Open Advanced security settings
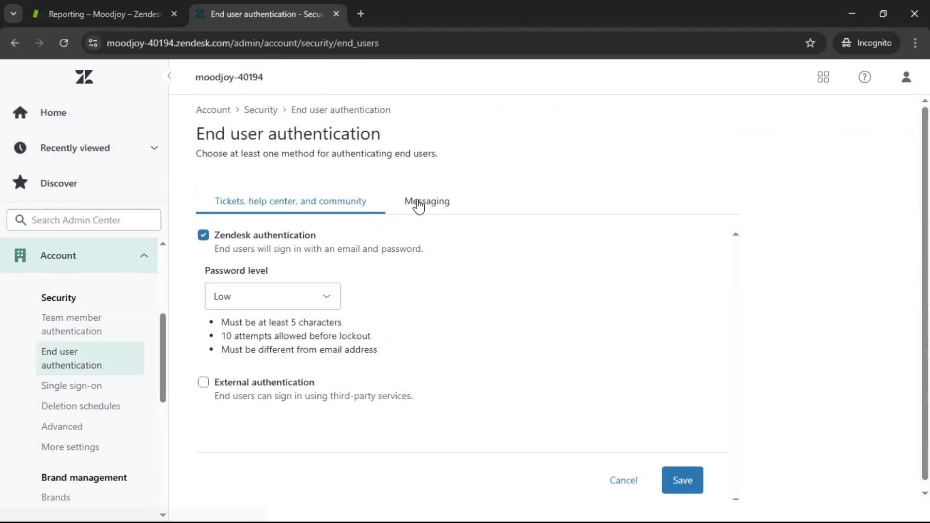Screen dimensions: 930x523 click(x=62, y=426)
